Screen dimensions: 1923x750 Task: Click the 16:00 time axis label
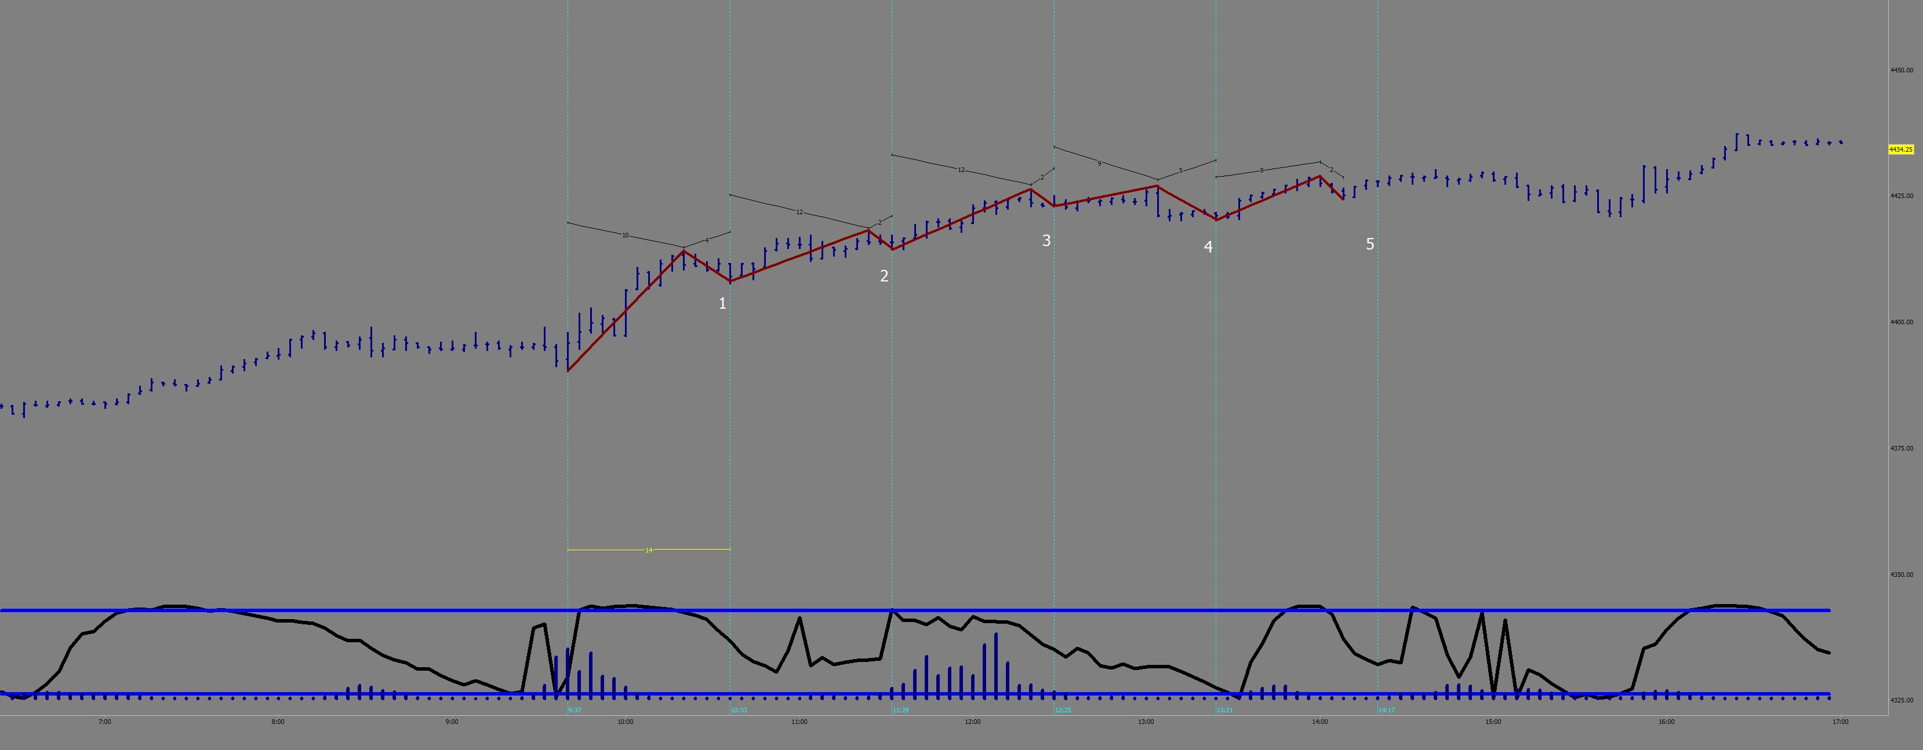click(x=1667, y=722)
